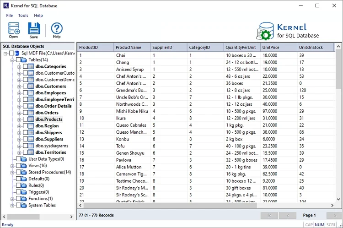Collapse the Sql MDF File root node
This screenshot has height=228, width=343.
(x=5, y=54)
